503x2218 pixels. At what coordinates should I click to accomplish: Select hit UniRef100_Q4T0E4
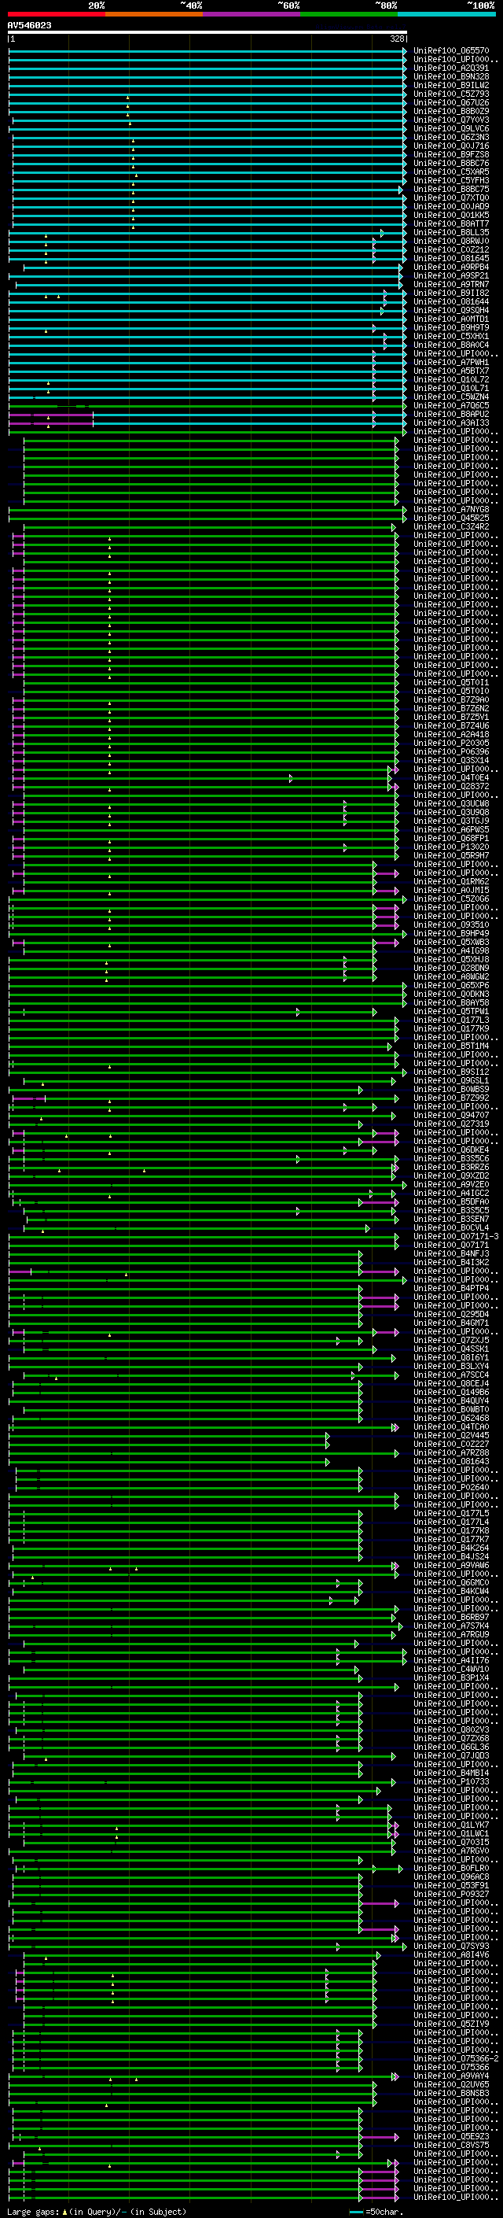coord(451,777)
